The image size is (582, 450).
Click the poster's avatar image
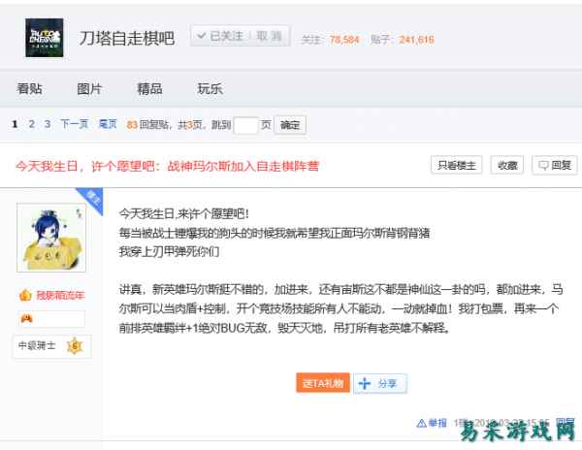[x=50, y=238]
